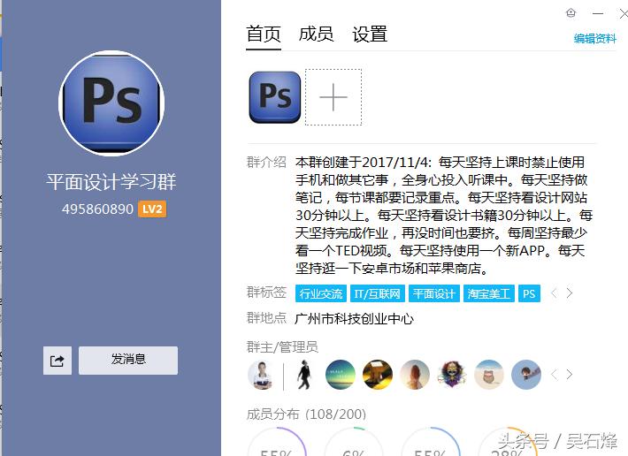Click group number 495860890

point(97,209)
